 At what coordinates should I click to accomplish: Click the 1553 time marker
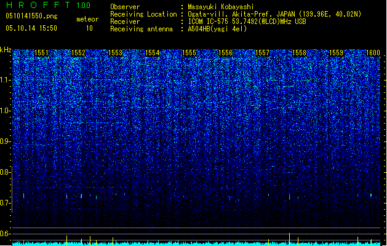tap(115, 53)
